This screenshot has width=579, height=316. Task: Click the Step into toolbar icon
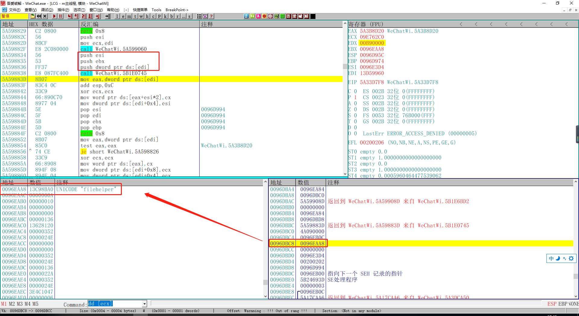(x=70, y=16)
